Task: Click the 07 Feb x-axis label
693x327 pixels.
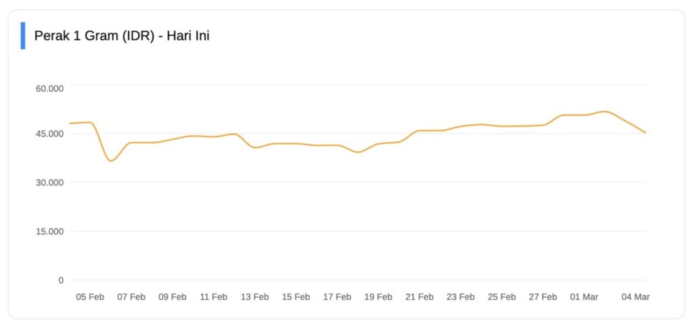Action: 131,297
